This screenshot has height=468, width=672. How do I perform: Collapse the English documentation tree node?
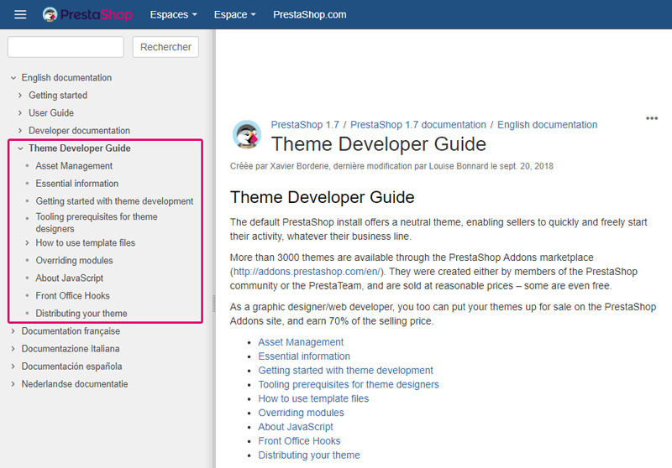[13, 78]
